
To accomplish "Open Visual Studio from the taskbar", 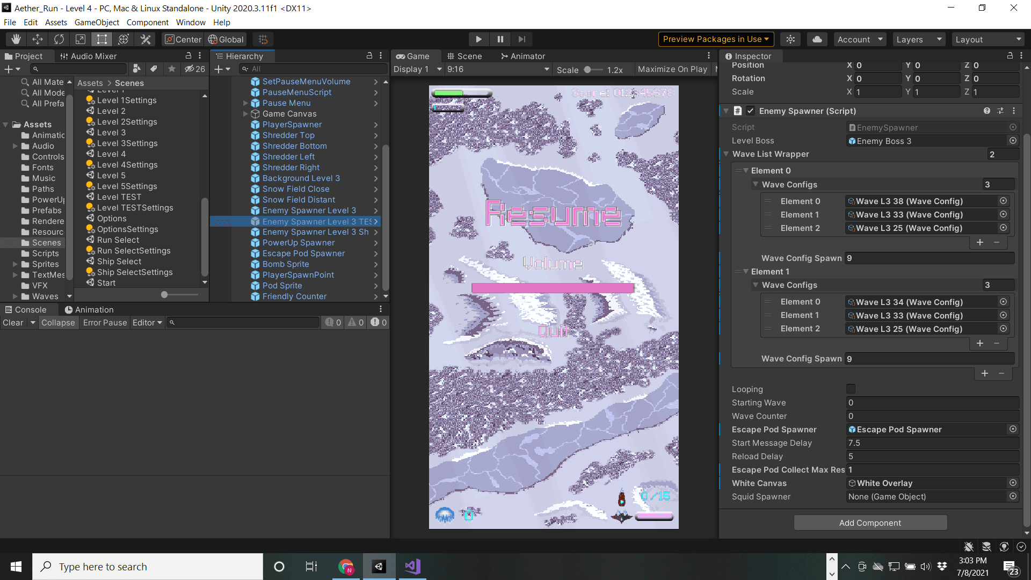I will (412, 567).
